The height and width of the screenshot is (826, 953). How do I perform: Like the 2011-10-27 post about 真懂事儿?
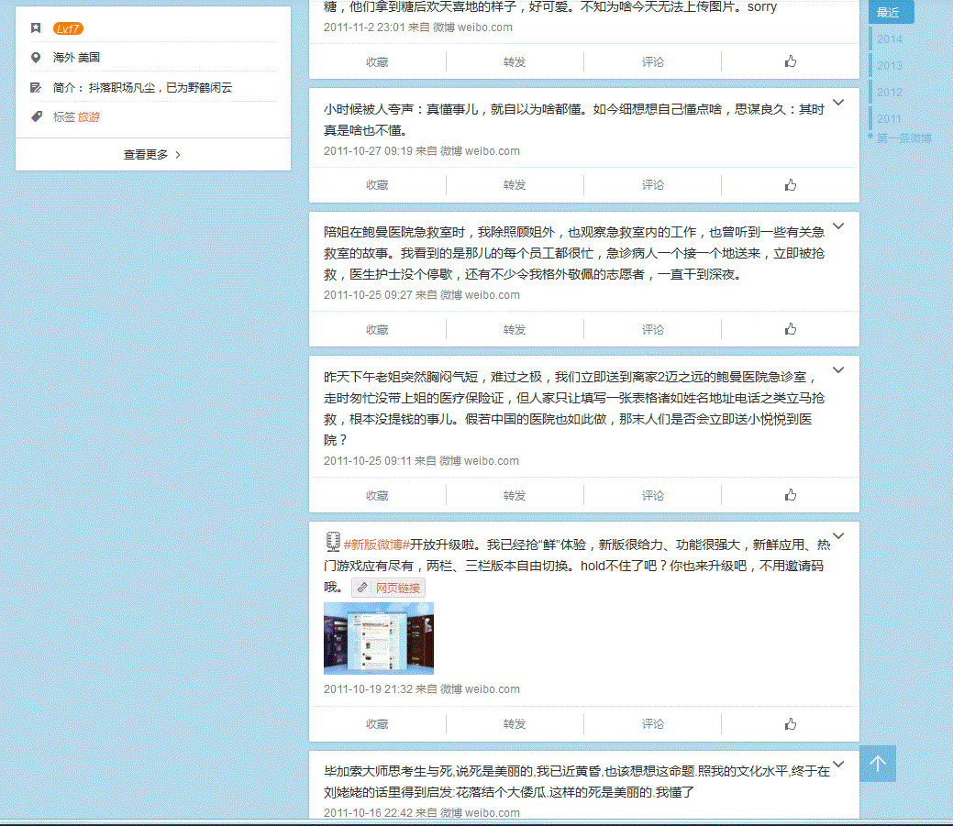pos(790,185)
